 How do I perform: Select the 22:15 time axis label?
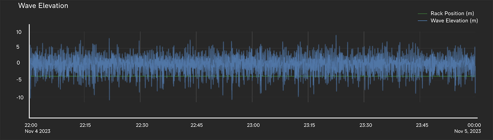tap(85, 125)
